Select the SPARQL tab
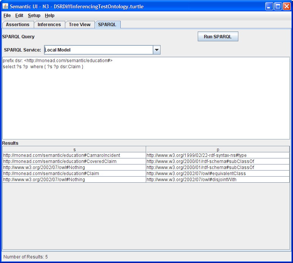The image size is (293, 263). point(107,24)
